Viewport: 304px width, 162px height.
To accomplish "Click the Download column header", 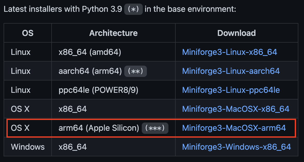I will (236, 33).
